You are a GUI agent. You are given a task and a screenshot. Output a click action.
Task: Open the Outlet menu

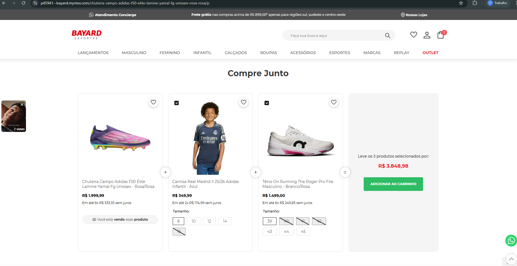430,53
